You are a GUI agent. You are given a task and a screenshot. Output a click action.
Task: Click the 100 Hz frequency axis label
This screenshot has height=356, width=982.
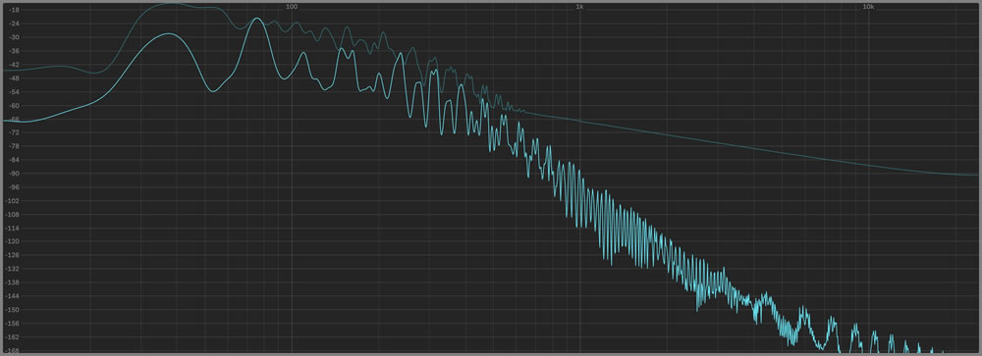click(x=292, y=7)
